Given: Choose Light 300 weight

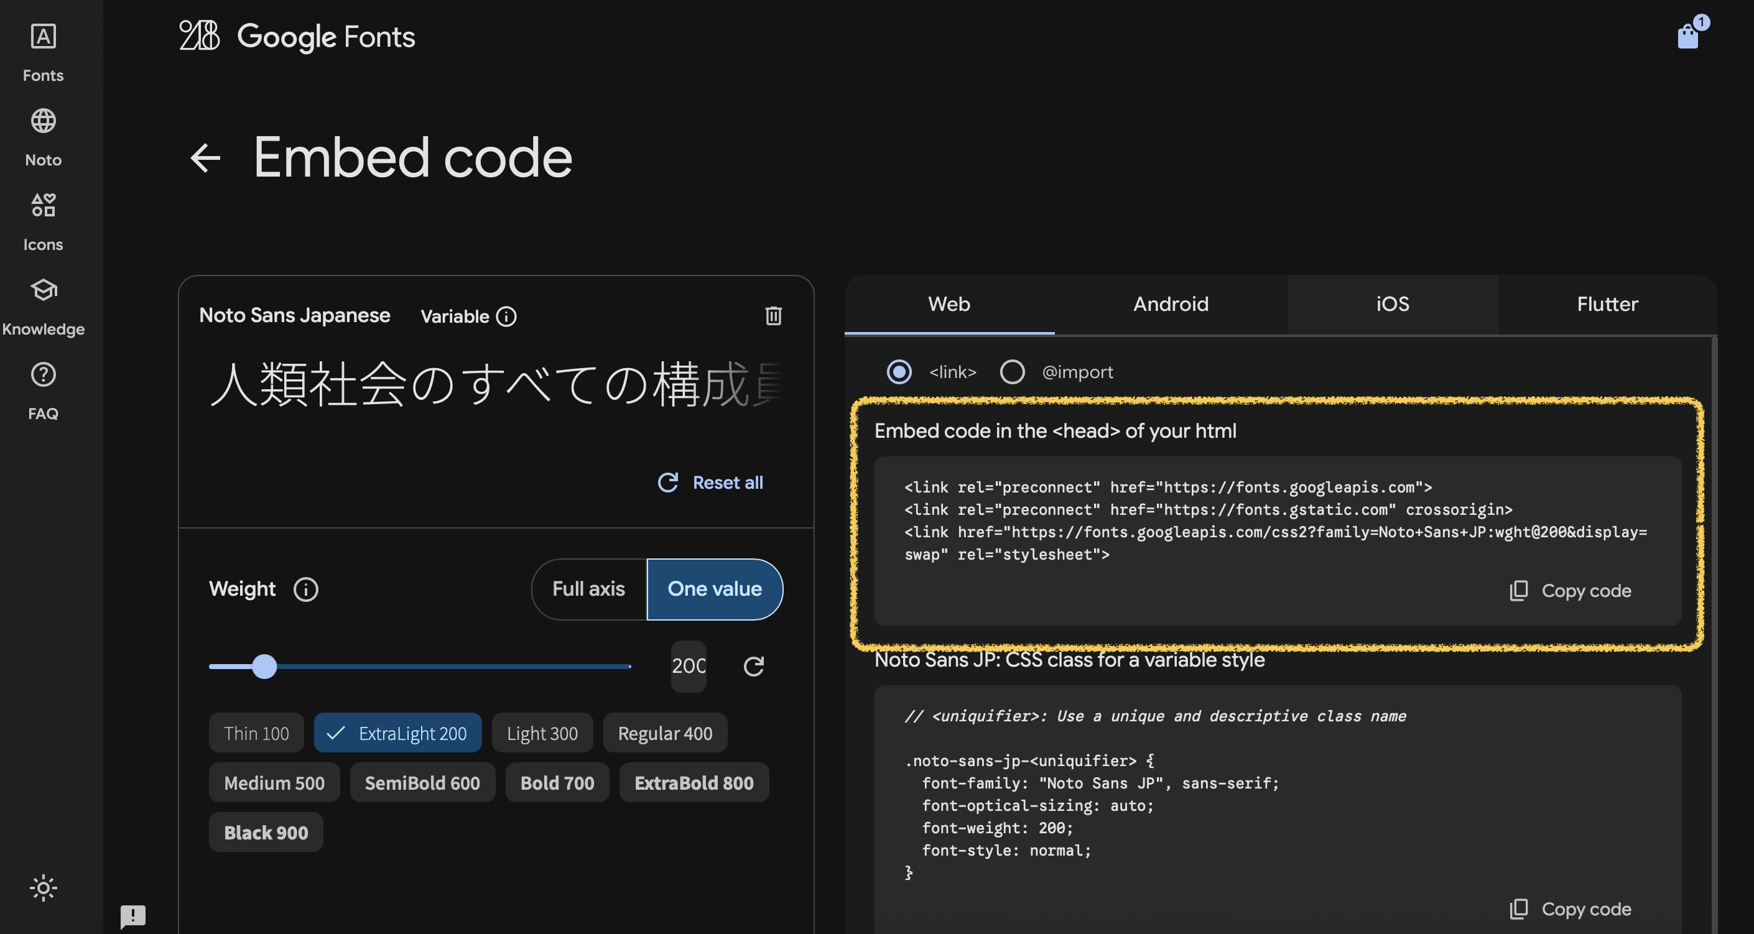Looking at the screenshot, I should 542,733.
